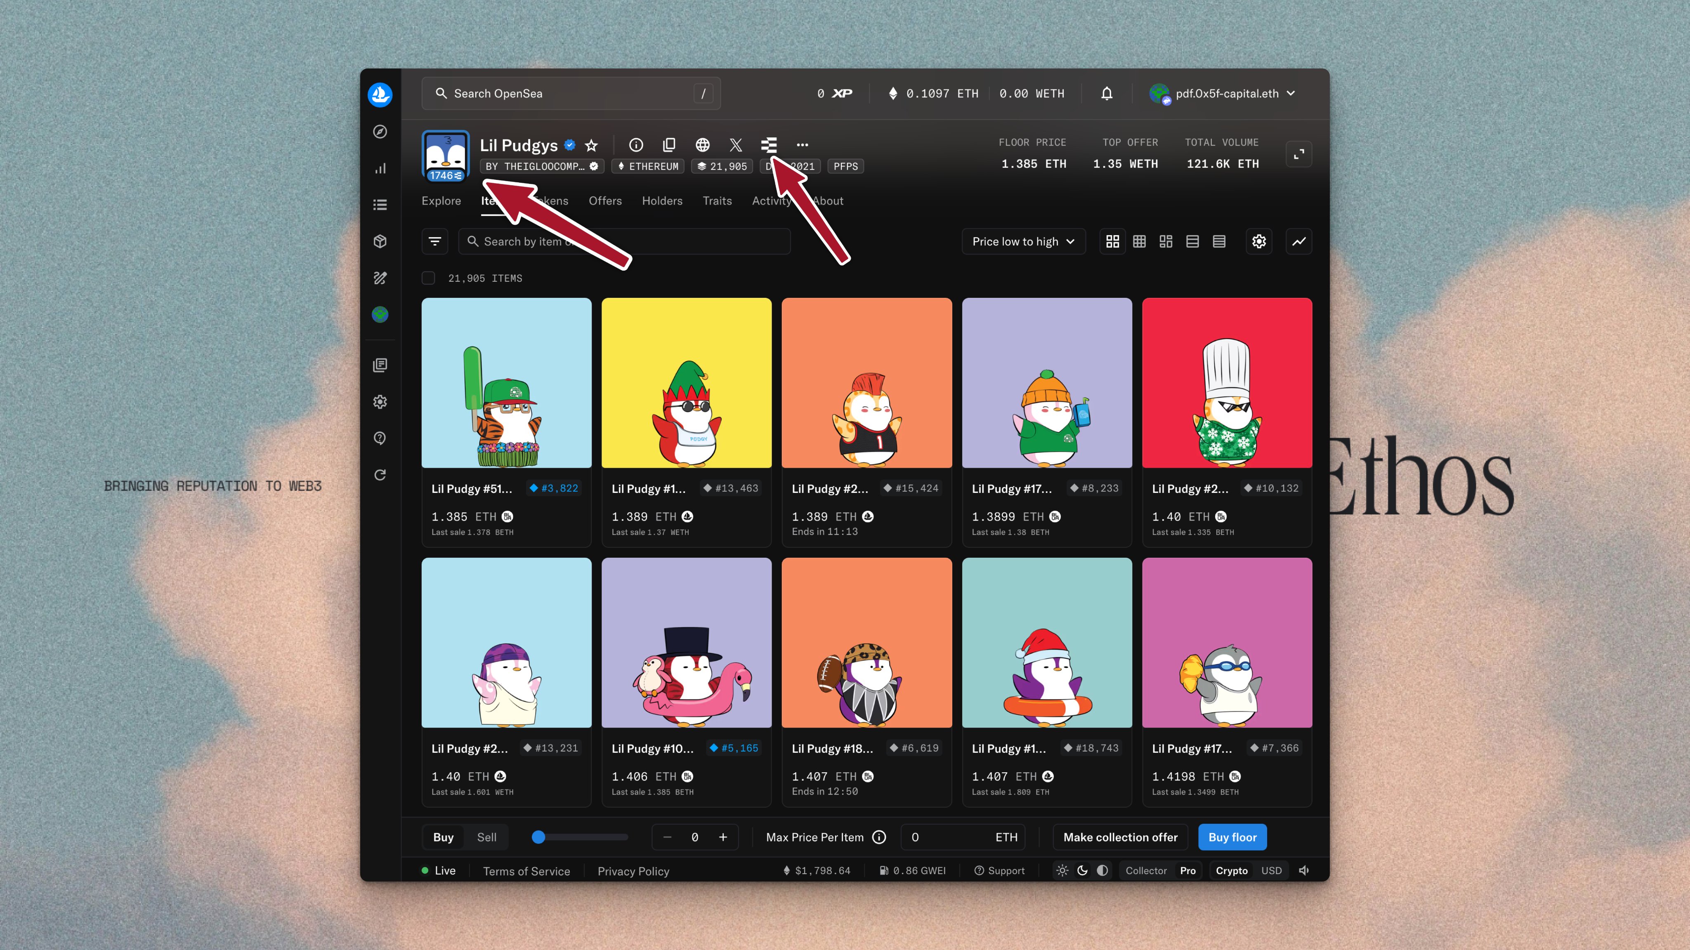Open the three-dot more options menu
1690x950 pixels.
(803, 145)
